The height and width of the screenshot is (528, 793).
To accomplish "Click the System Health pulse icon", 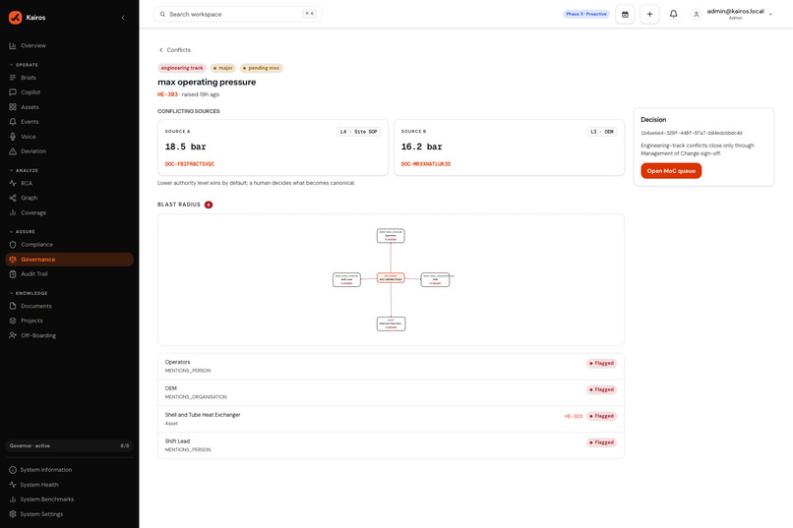I will (13, 485).
